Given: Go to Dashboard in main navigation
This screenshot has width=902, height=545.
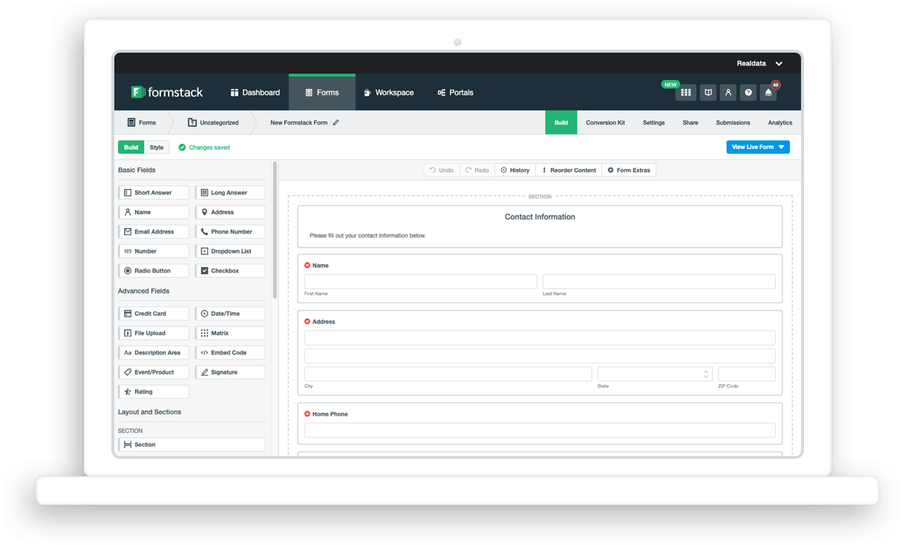Looking at the screenshot, I should [255, 93].
